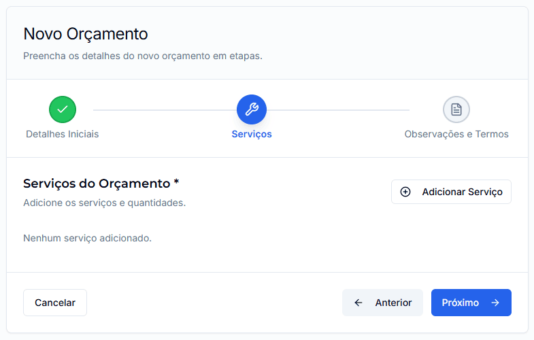Screen dimensions: 534x340
Task: Click the plus circle icon beside Adicionar Serviço
Action: (405, 192)
